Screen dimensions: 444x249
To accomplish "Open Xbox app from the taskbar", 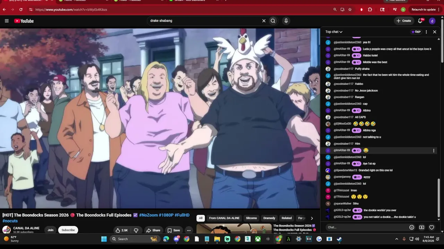I will coord(258,239).
